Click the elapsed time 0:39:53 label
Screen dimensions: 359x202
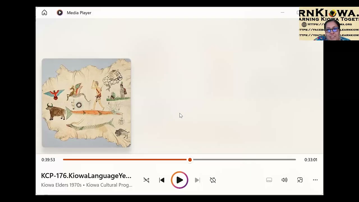[x=48, y=160]
